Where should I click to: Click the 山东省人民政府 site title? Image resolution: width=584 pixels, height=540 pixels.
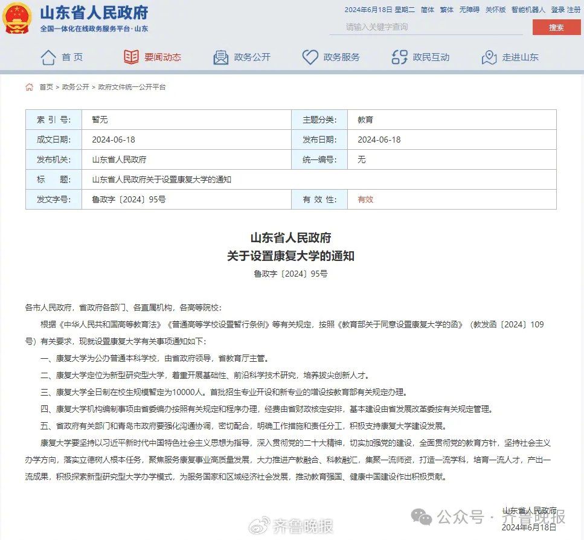(94, 13)
